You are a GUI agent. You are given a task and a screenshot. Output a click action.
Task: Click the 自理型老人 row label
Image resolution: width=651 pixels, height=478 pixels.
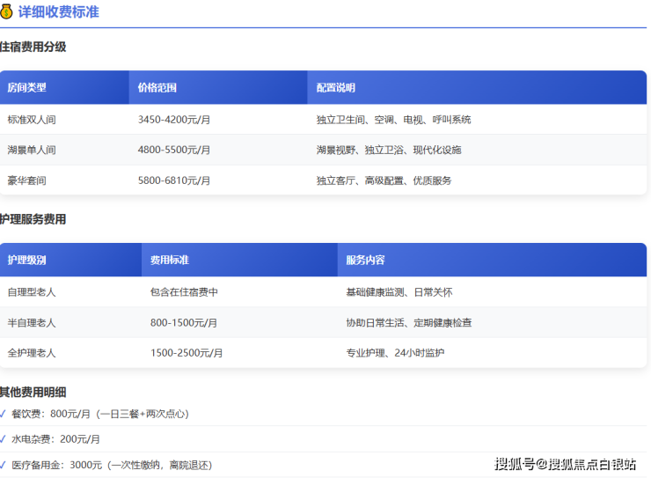(x=32, y=292)
